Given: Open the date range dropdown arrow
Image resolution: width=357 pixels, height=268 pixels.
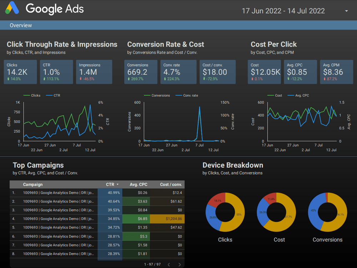Looking at the screenshot, I should pos(346,11).
